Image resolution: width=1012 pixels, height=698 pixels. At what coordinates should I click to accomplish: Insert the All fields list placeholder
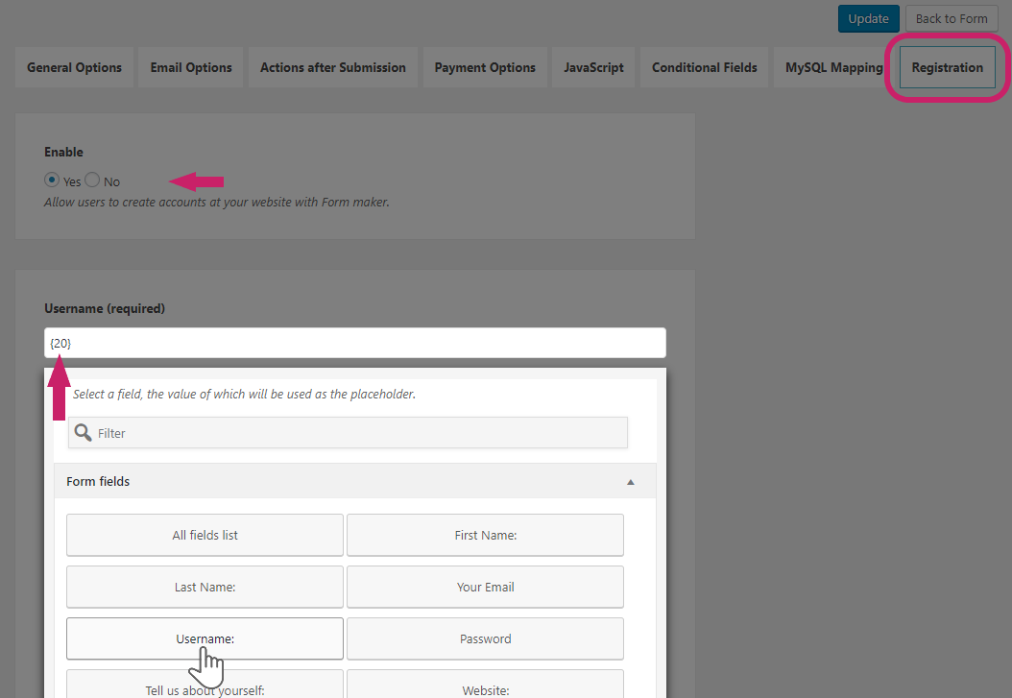pos(205,535)
